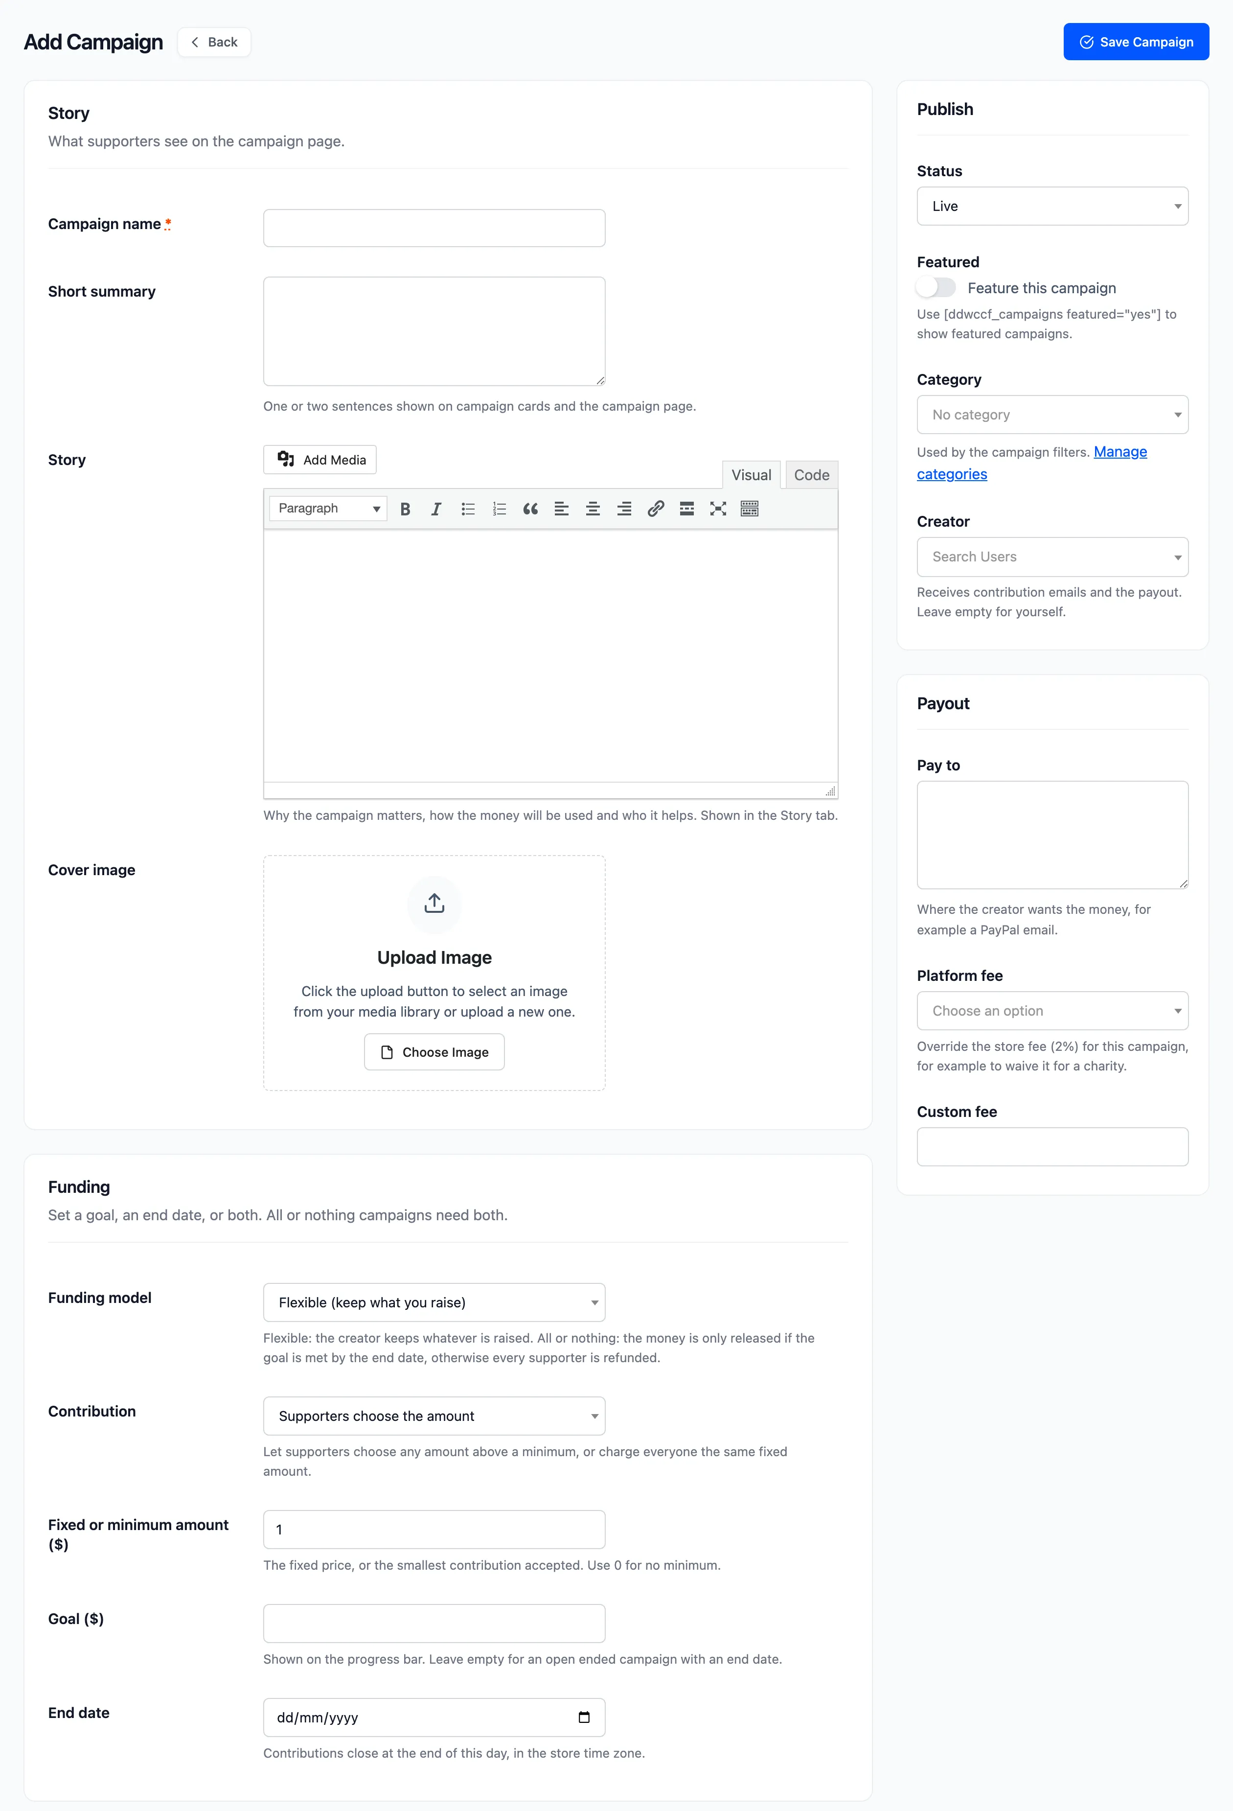Insert a bulleted list in the editor
This screenshot has height=1811, width=1233.
468,509
